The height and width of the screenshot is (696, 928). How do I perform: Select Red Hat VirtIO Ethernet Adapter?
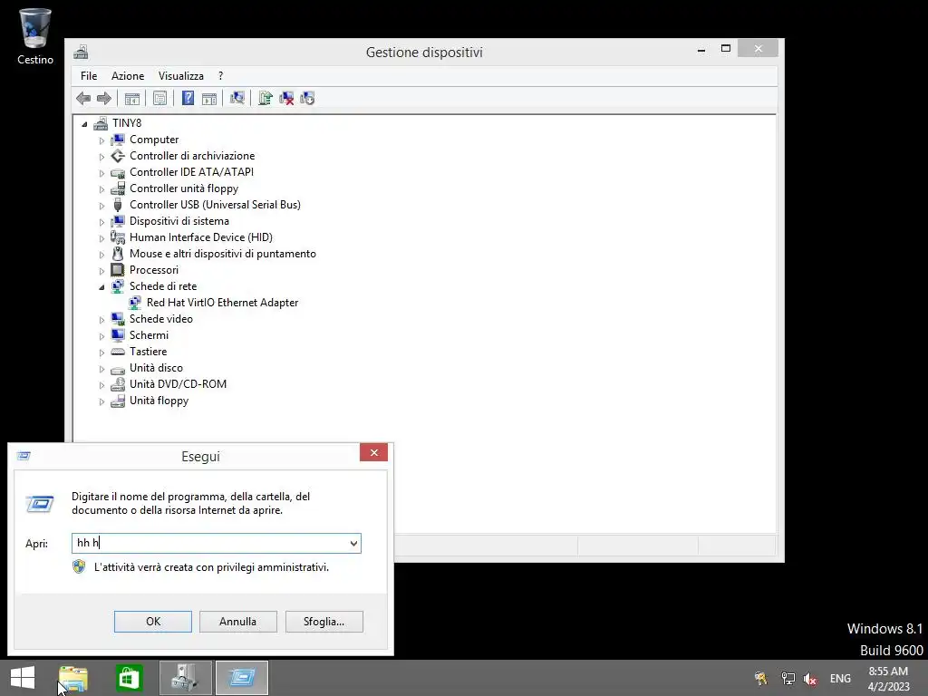pos(223,303)
